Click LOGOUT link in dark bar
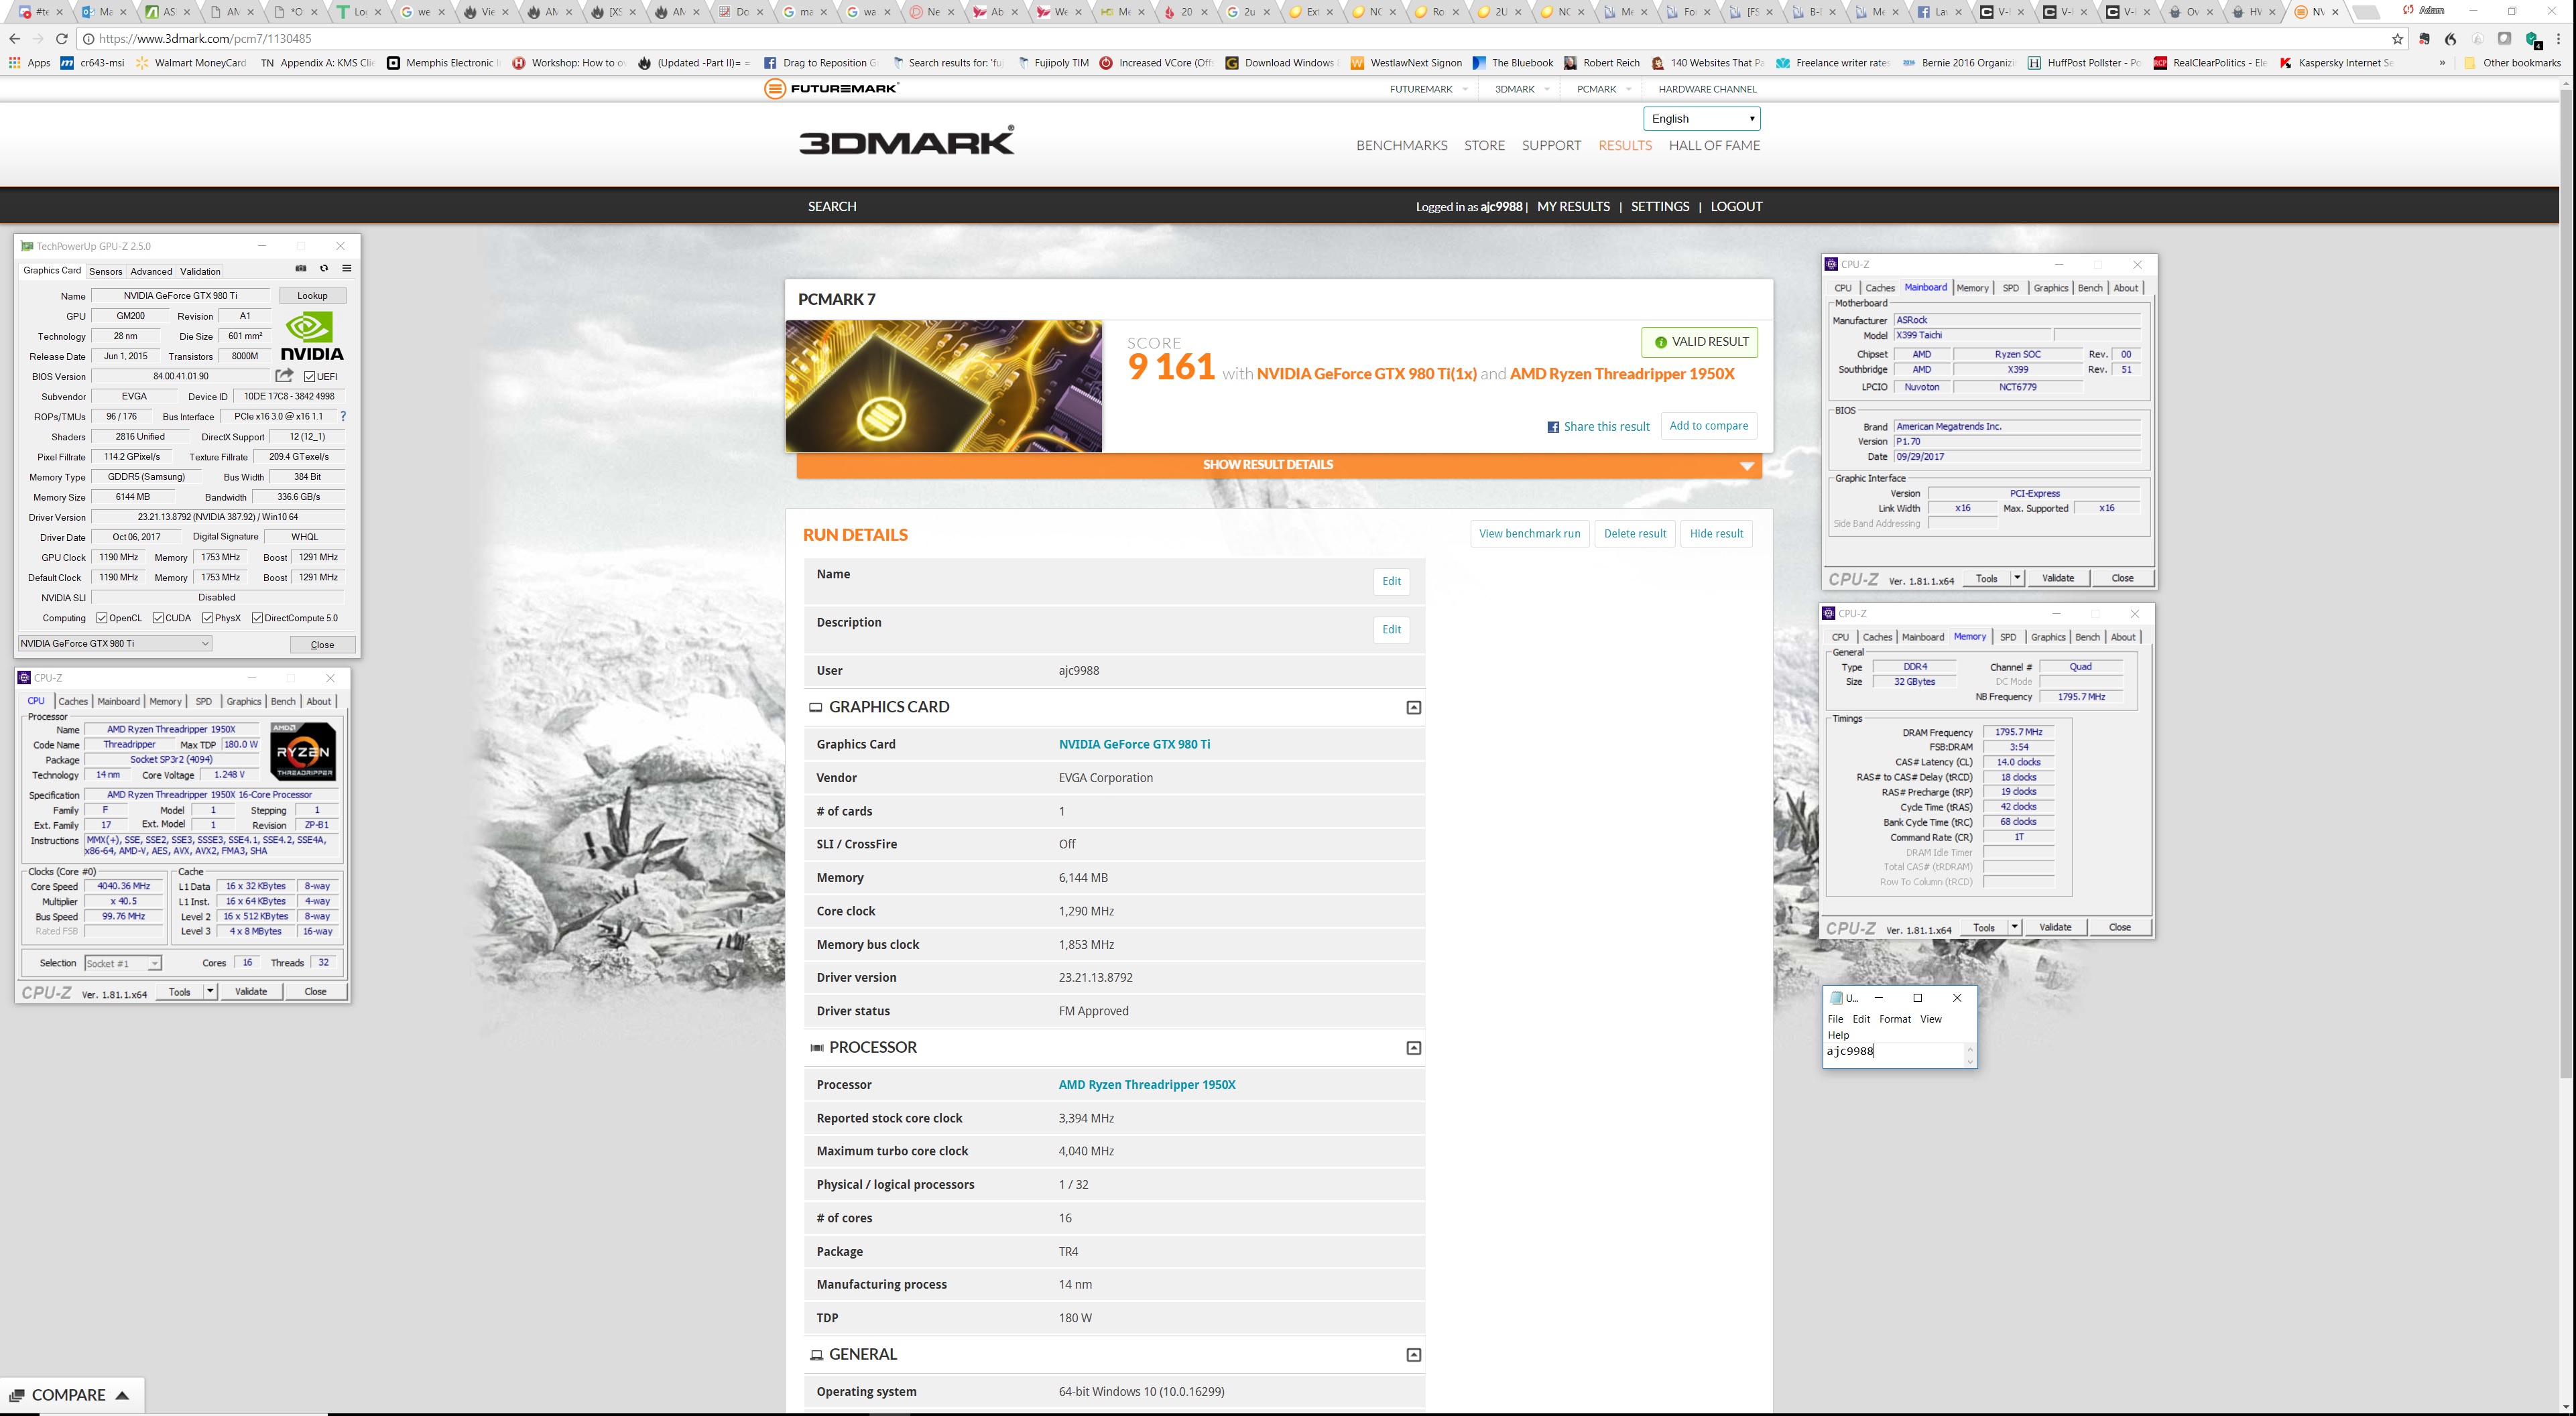The image size is (2576, 1416). click(x=1736, y=206)
